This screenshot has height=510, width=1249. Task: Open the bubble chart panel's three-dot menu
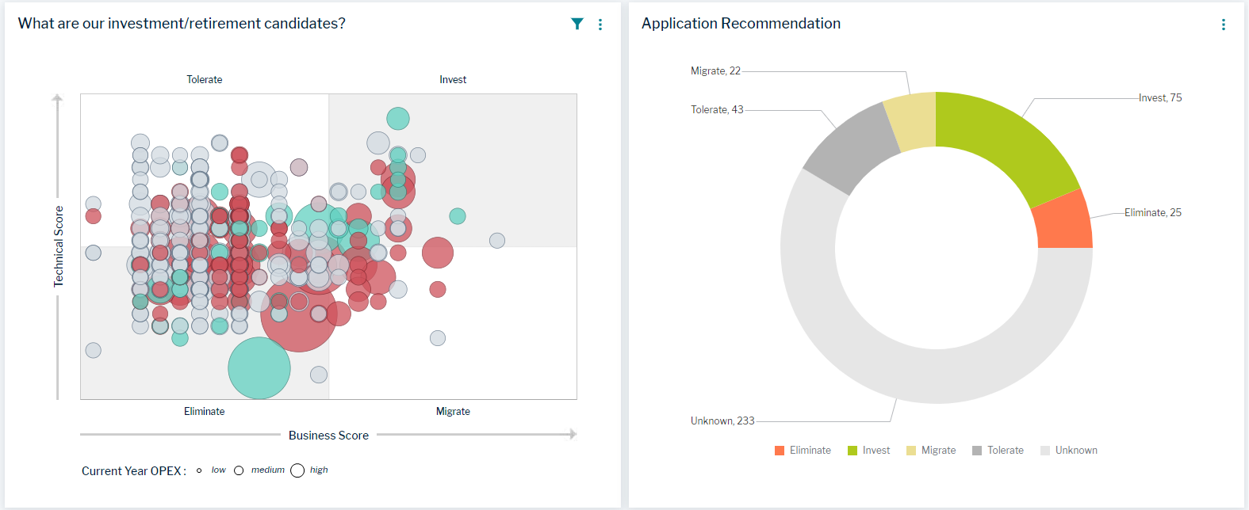pos(600,25)
